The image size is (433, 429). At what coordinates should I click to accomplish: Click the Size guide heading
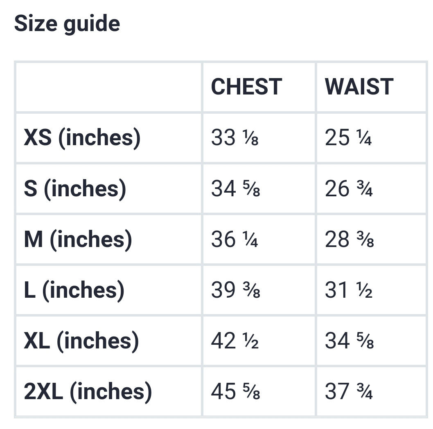[x=67, y=23]
